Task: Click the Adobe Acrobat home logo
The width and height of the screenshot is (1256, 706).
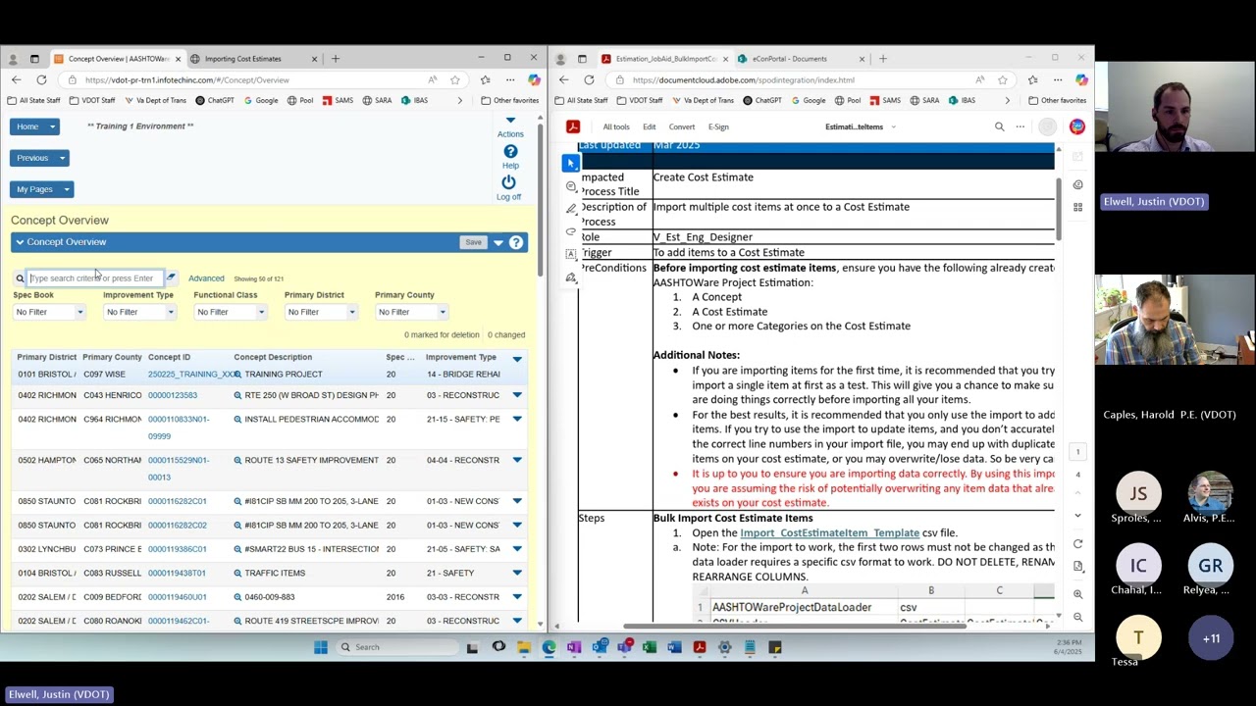Action: tap(573, 126)
